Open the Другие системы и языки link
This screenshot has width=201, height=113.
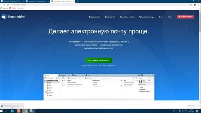tap(90, 66)
